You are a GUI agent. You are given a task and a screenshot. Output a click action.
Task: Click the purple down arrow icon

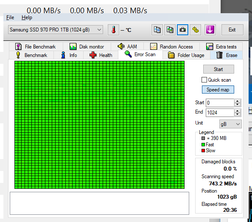click(210, 30)
